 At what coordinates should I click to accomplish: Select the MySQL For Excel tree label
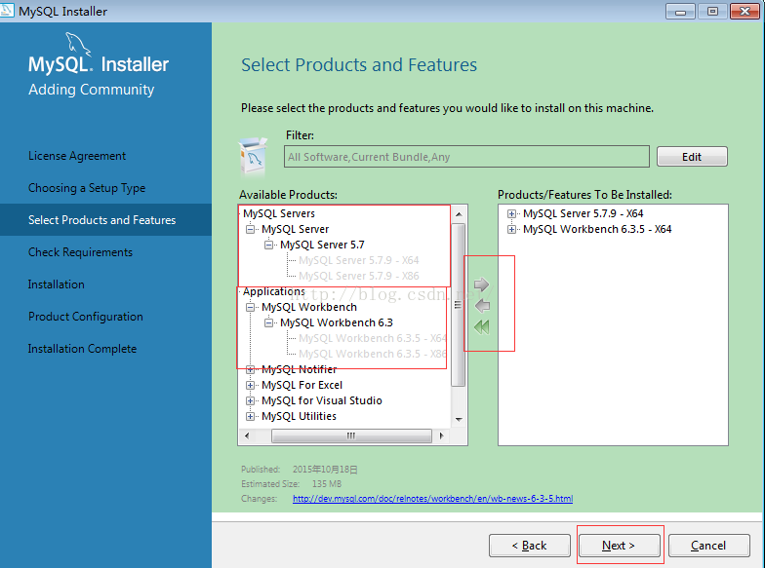click(302, 385)
